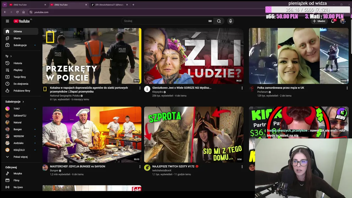Open SzklanaY2J channel subscription
352x198 pixels.
pos(21,116)
